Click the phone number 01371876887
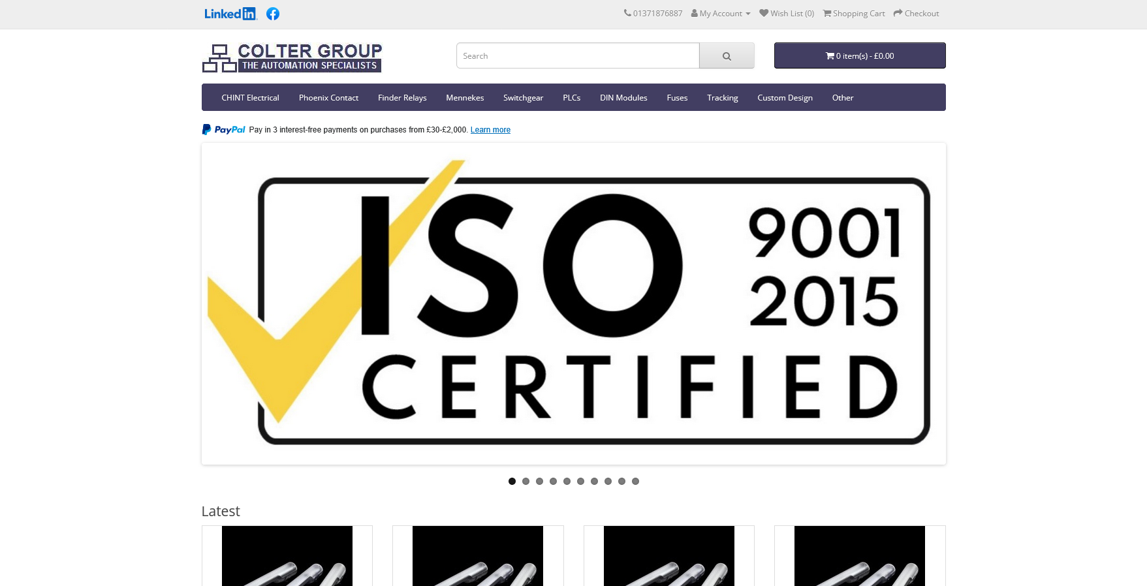Image resolution: width=1147 pixels, height=586 pixels. click(653, 14)
